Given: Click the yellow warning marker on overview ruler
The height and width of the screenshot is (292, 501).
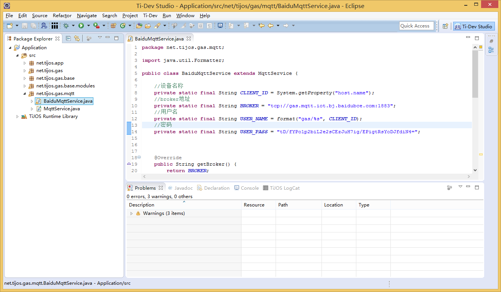Looking at the screenshot, I should (x=481, y=154).
